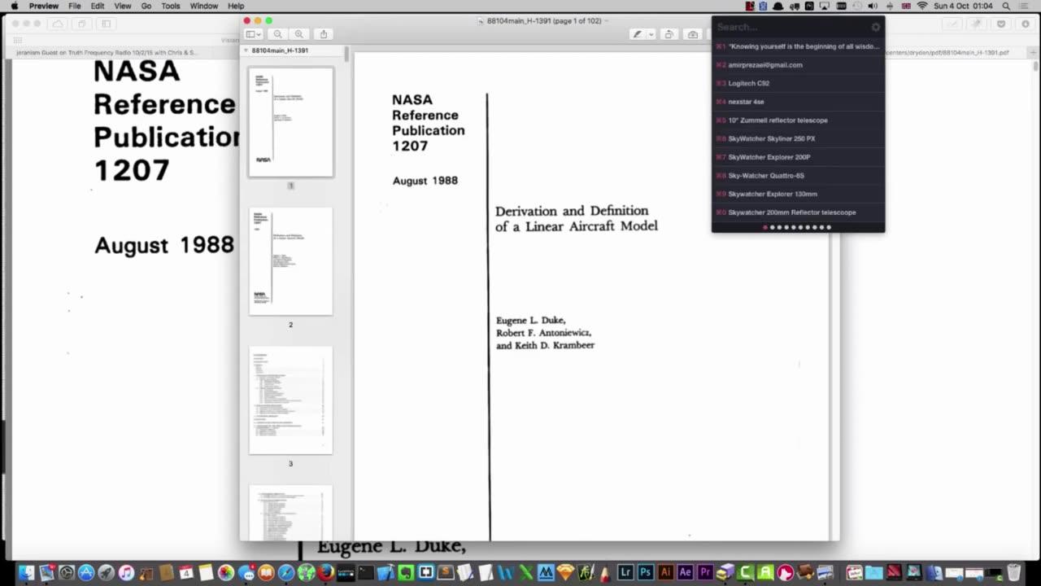Image resolution: width=1041 pixels, height=586 pixels.
Task: Select clip "Knowing yourself is the beginning"
Action: pos(798,46)
